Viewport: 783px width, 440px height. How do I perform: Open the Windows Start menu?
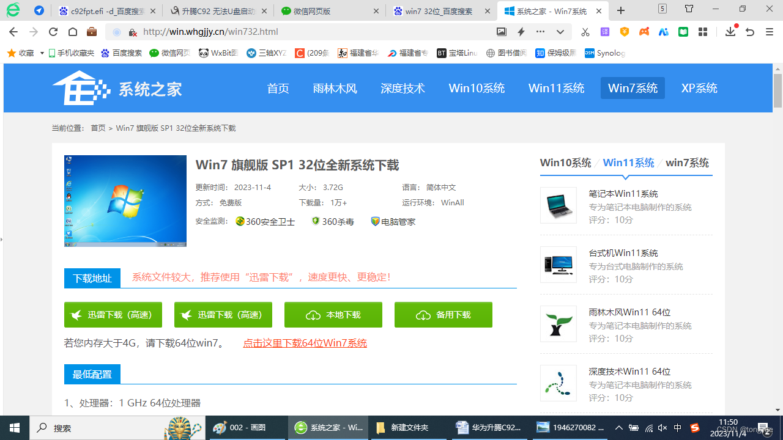(x=15, y=428)
